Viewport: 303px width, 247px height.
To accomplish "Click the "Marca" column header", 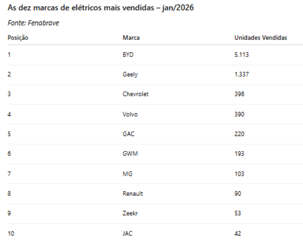I will (131, 38).
